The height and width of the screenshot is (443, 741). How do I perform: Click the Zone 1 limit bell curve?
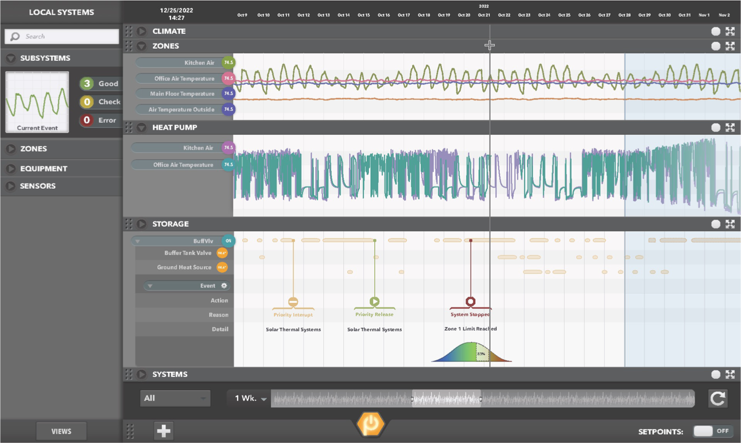471,352
